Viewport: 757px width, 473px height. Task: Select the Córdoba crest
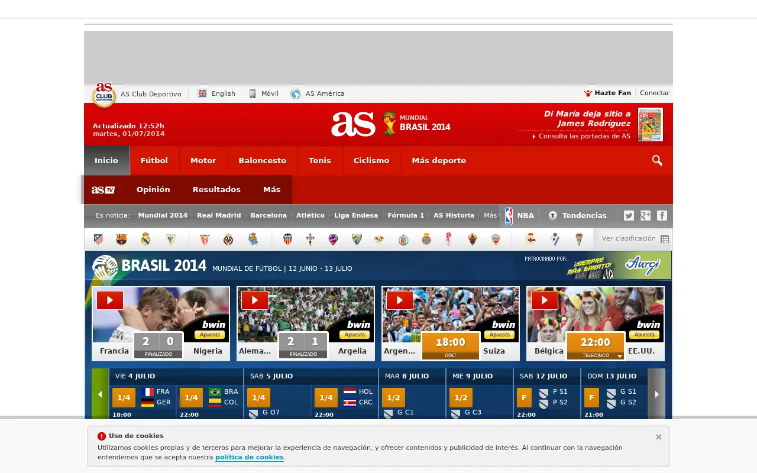point(580,239)
